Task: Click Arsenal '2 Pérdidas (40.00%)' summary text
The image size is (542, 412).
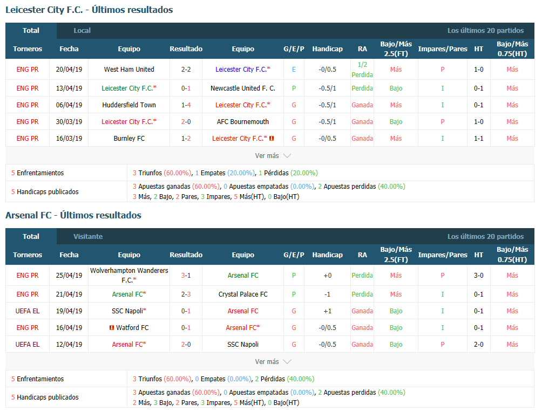Action: tap(285, 379)
